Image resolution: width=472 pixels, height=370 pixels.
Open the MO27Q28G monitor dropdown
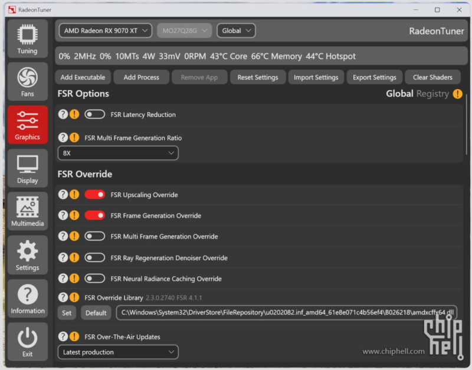pos(185,31)
